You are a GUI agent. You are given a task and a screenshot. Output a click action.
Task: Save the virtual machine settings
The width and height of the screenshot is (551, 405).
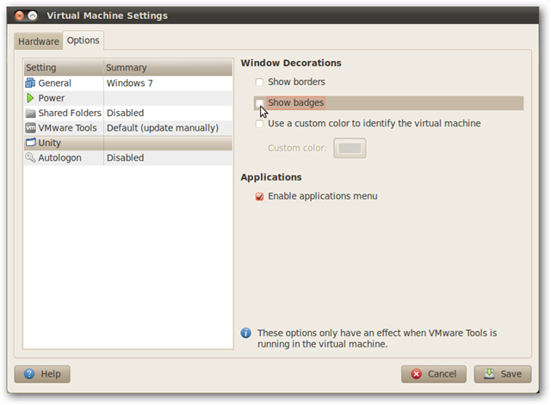coord(503,374)
